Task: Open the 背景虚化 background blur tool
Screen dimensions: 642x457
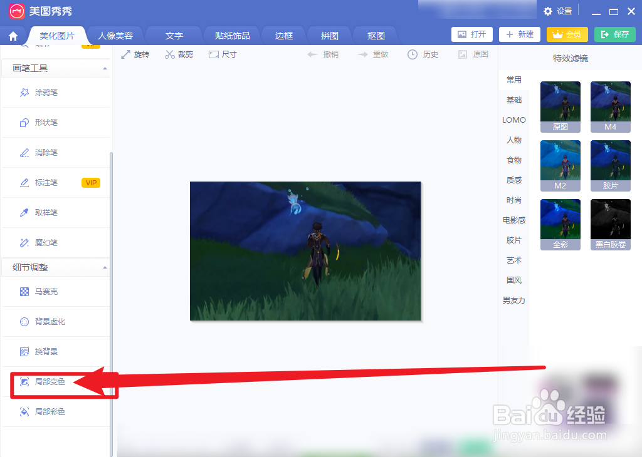Action: (x=56, y=322)
